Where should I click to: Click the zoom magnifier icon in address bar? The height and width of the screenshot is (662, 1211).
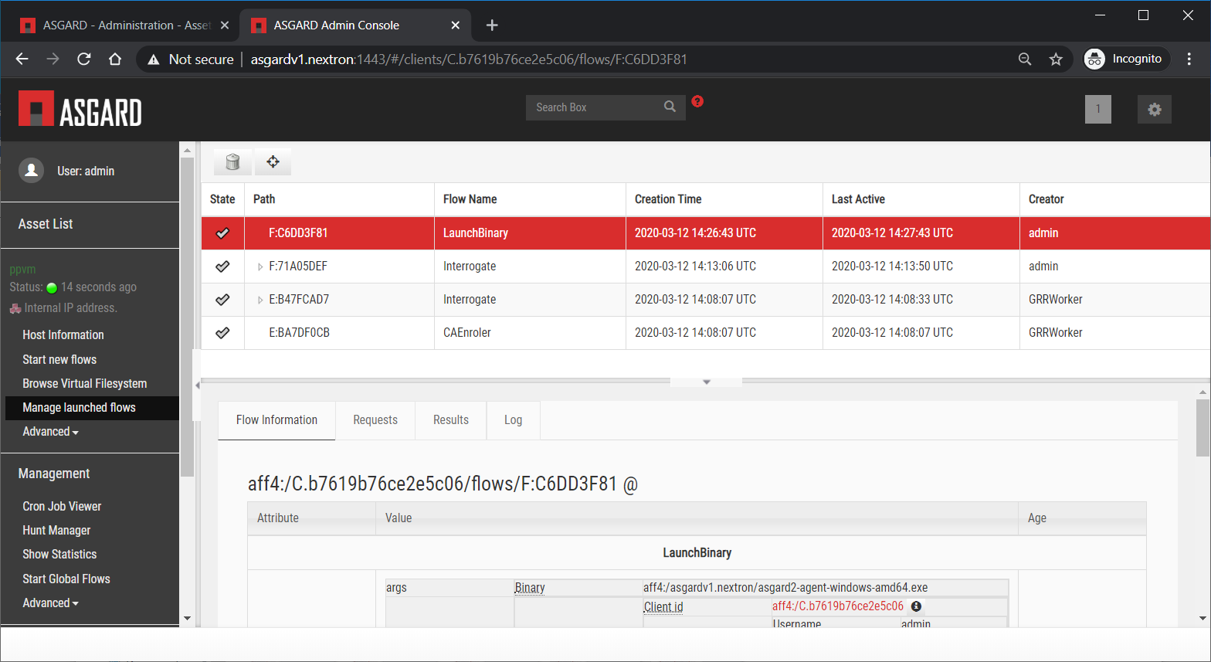tap(1025, 59)
